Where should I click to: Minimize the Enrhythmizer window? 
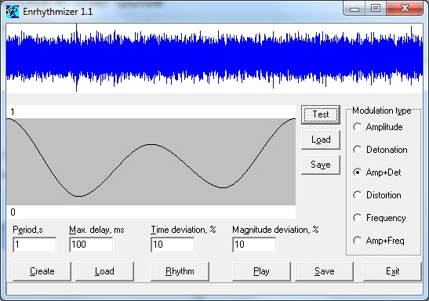click(x=354, y=9)
